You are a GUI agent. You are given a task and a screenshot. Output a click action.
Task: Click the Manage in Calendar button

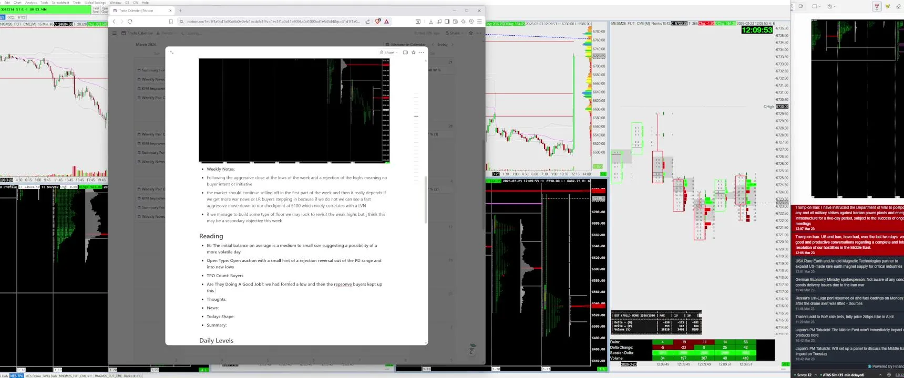tap(405, 45)
